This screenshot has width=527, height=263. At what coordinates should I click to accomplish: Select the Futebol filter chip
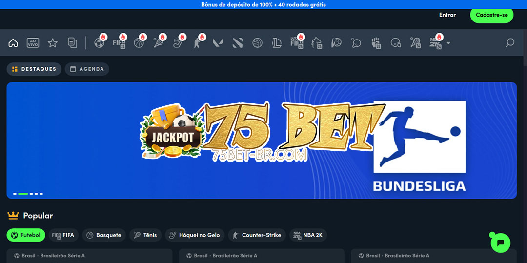pos(26,235)
